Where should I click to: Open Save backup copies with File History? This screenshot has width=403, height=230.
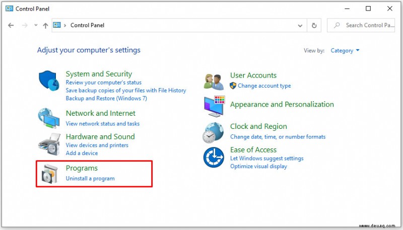tap(126, 91)
